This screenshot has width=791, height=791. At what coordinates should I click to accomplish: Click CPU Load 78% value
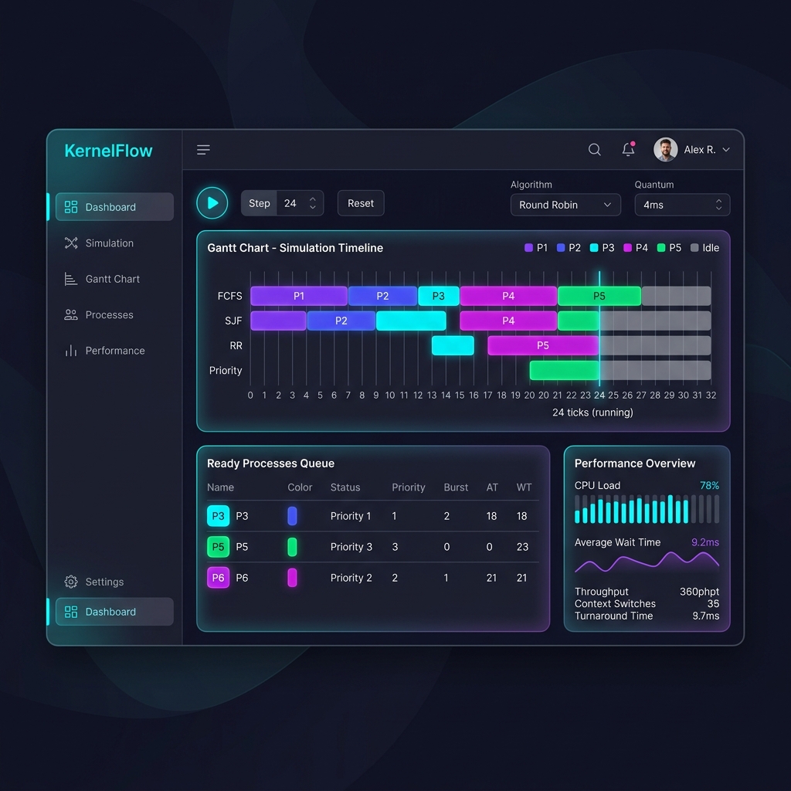[x=709, y=485]
